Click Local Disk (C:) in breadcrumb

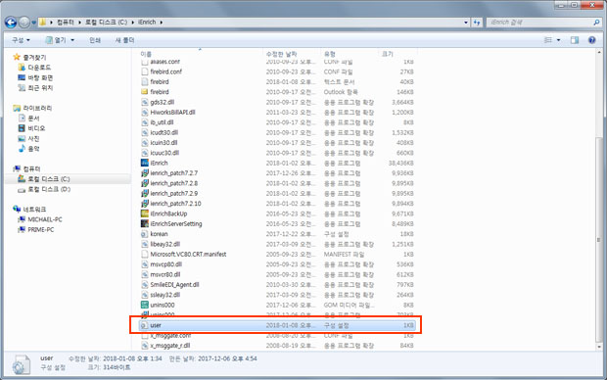pyautogui.click(x=106, y=23)
